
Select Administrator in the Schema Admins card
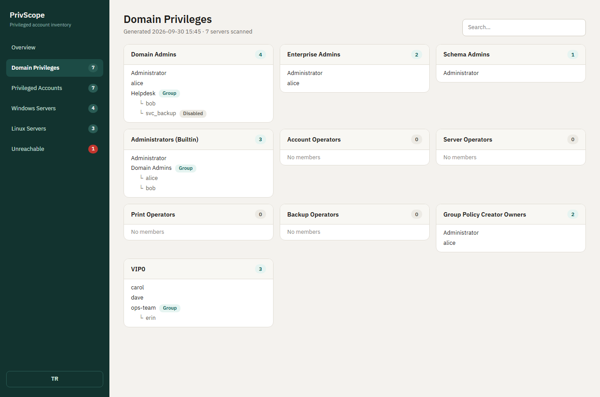[x=461, y=73]
